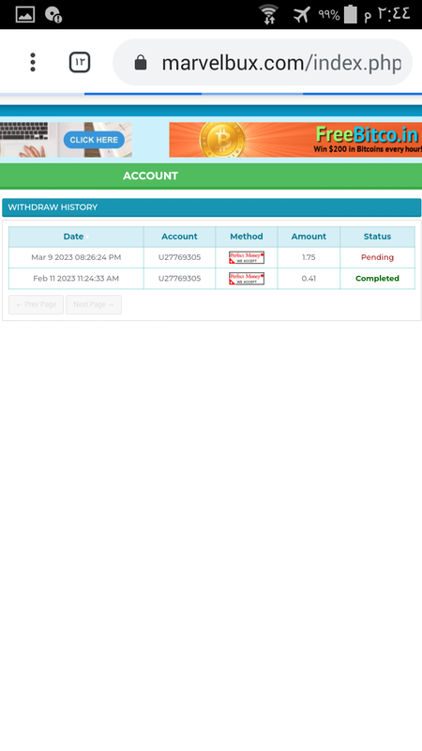Click the Completed status

coord(377,278)
